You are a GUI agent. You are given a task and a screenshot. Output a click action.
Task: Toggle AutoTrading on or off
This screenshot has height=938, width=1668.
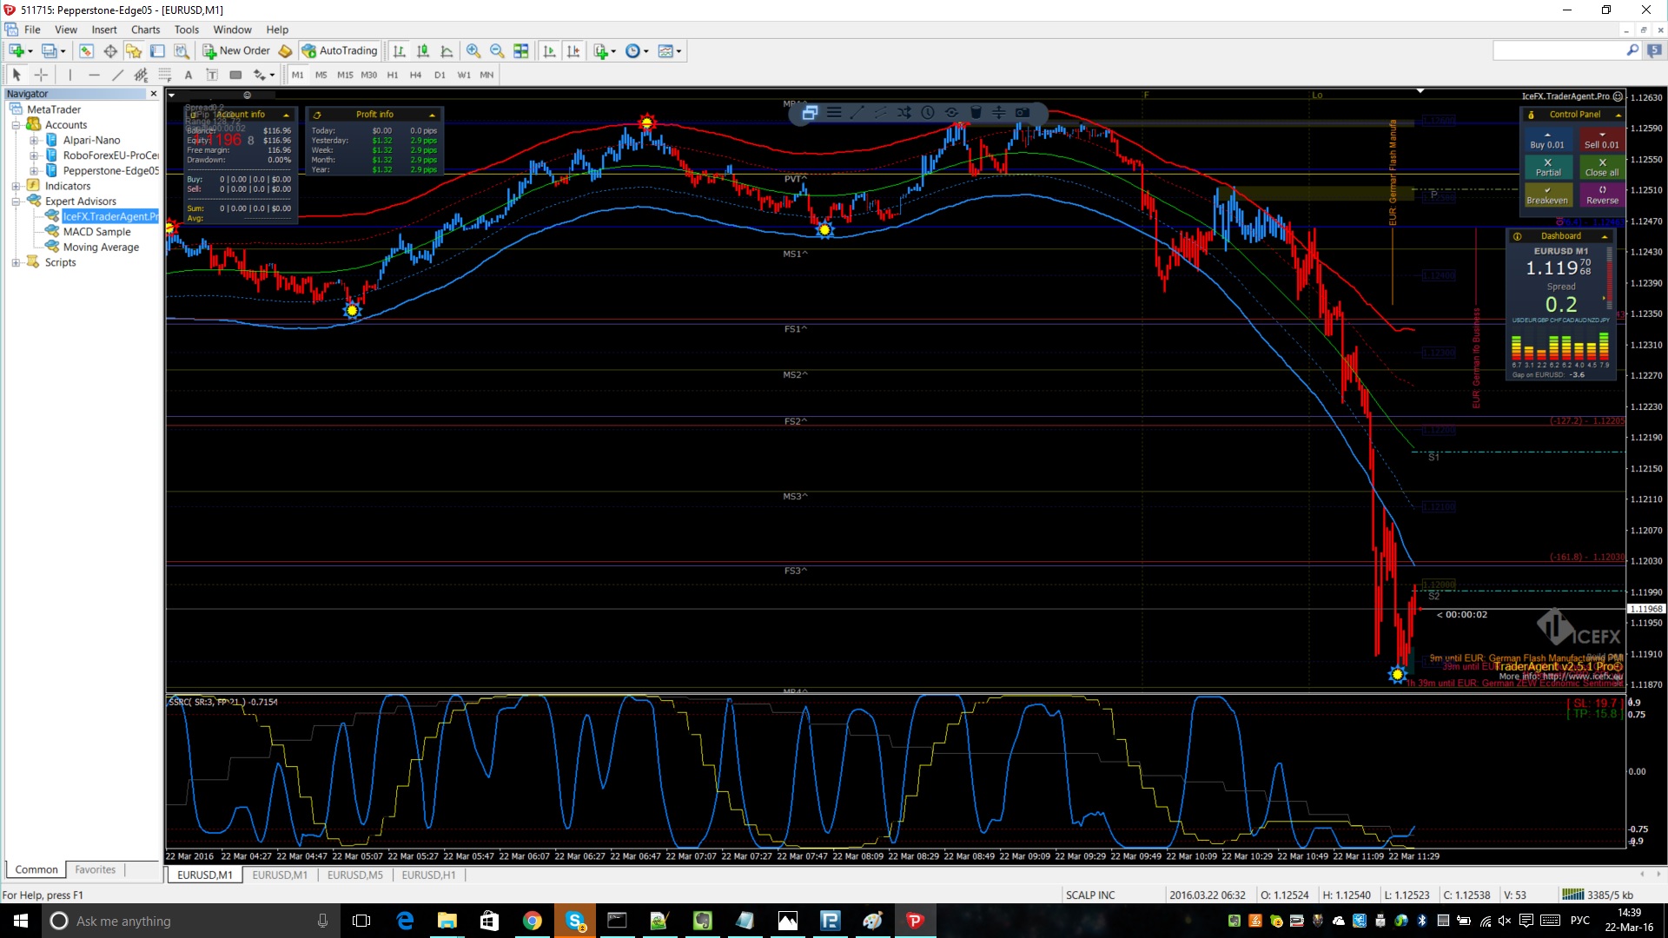(340, 51)
